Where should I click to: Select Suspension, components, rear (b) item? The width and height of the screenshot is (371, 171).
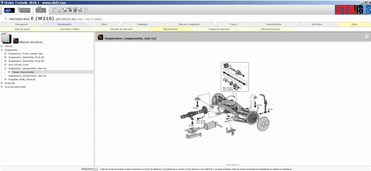click(27, 76)
